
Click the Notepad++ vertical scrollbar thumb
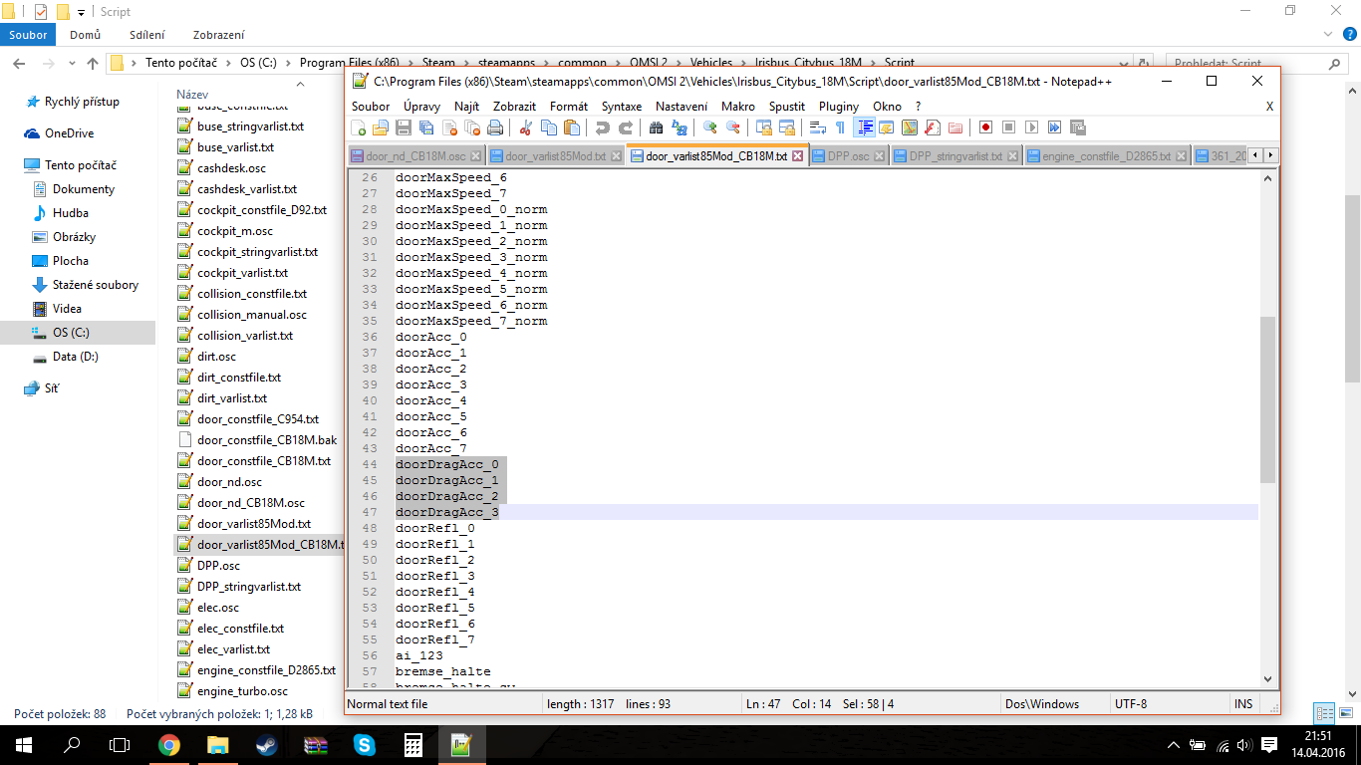click(1267, 398)
